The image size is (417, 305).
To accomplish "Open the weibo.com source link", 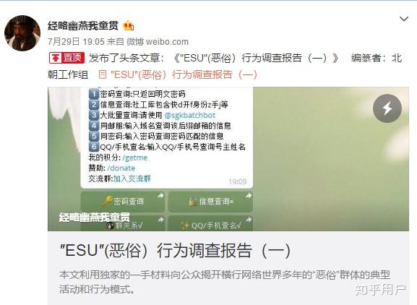I will click(x=167, y=42).
